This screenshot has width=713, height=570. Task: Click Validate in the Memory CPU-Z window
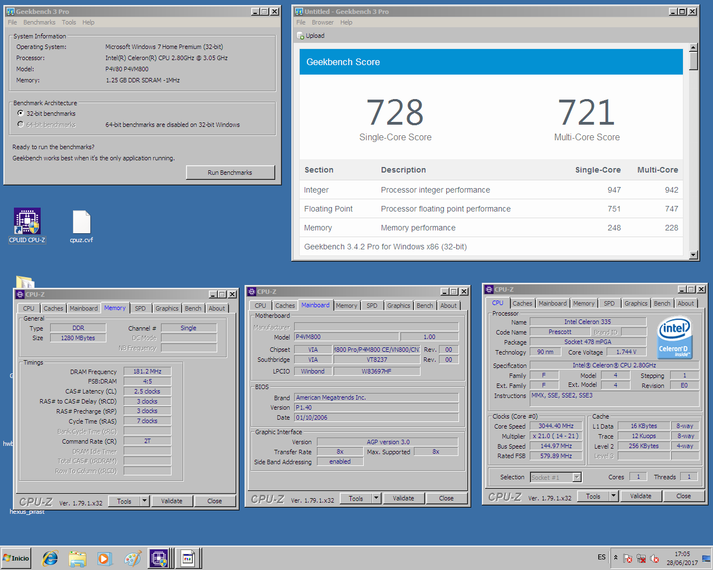coord(172,501)
